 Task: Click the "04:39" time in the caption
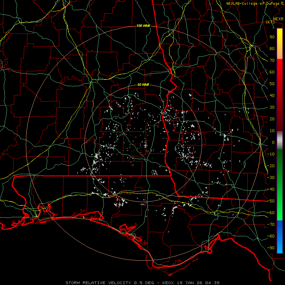[x=212, y=283]
